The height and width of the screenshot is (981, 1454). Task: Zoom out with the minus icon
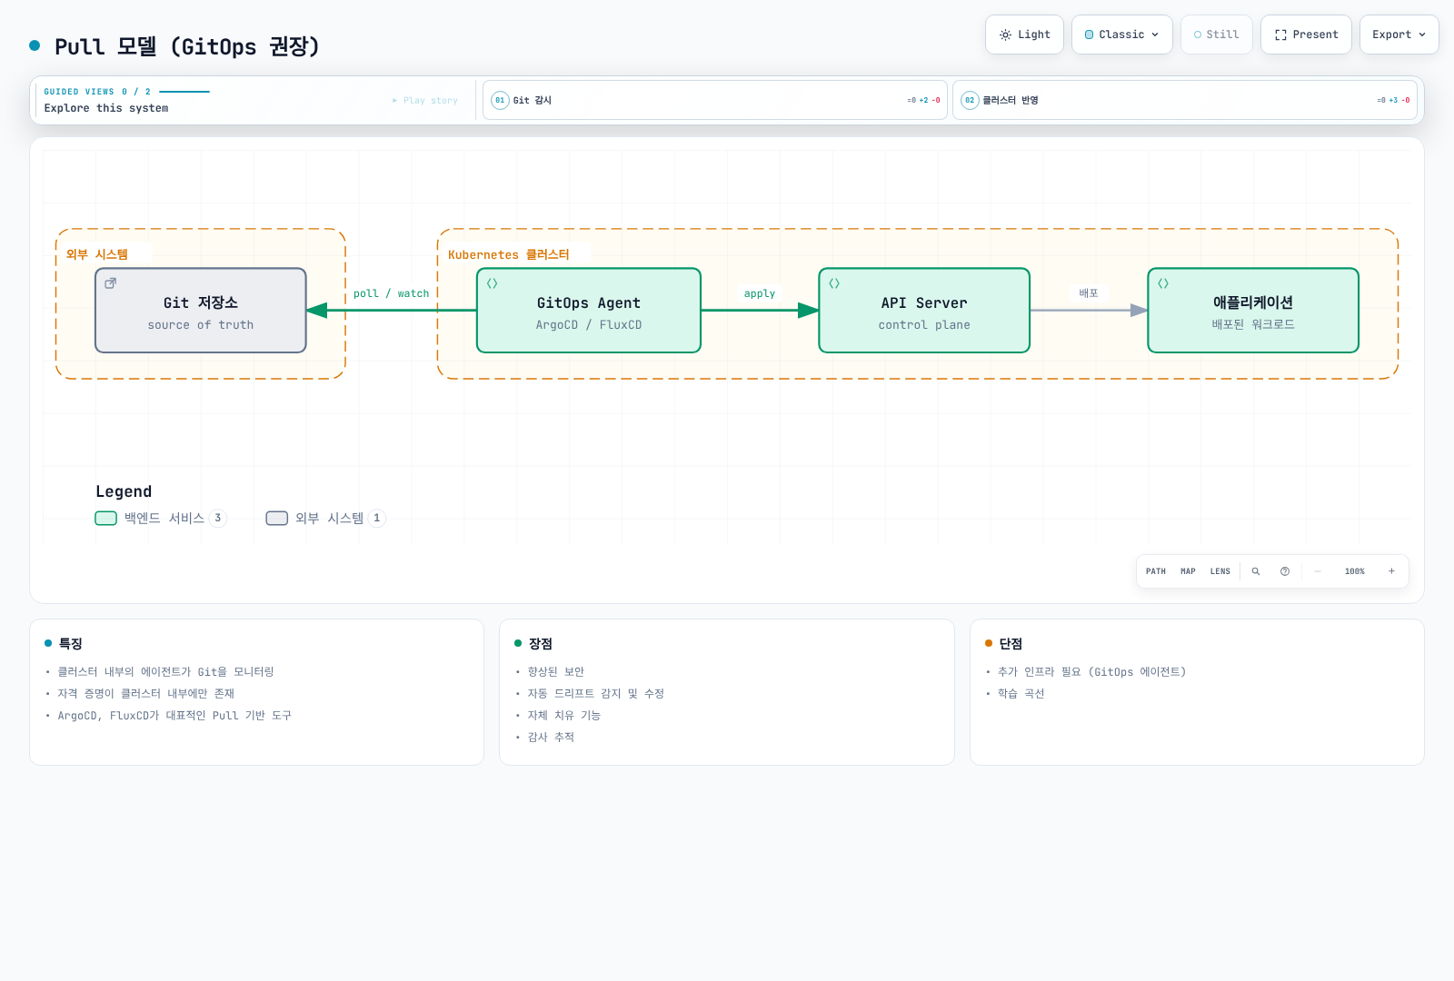coord(1318,571)
